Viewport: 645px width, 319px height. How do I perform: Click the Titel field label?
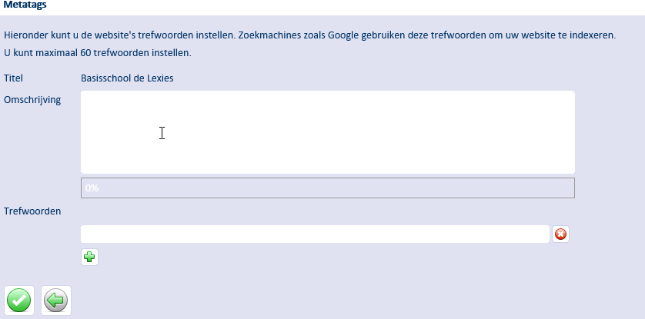13,78
